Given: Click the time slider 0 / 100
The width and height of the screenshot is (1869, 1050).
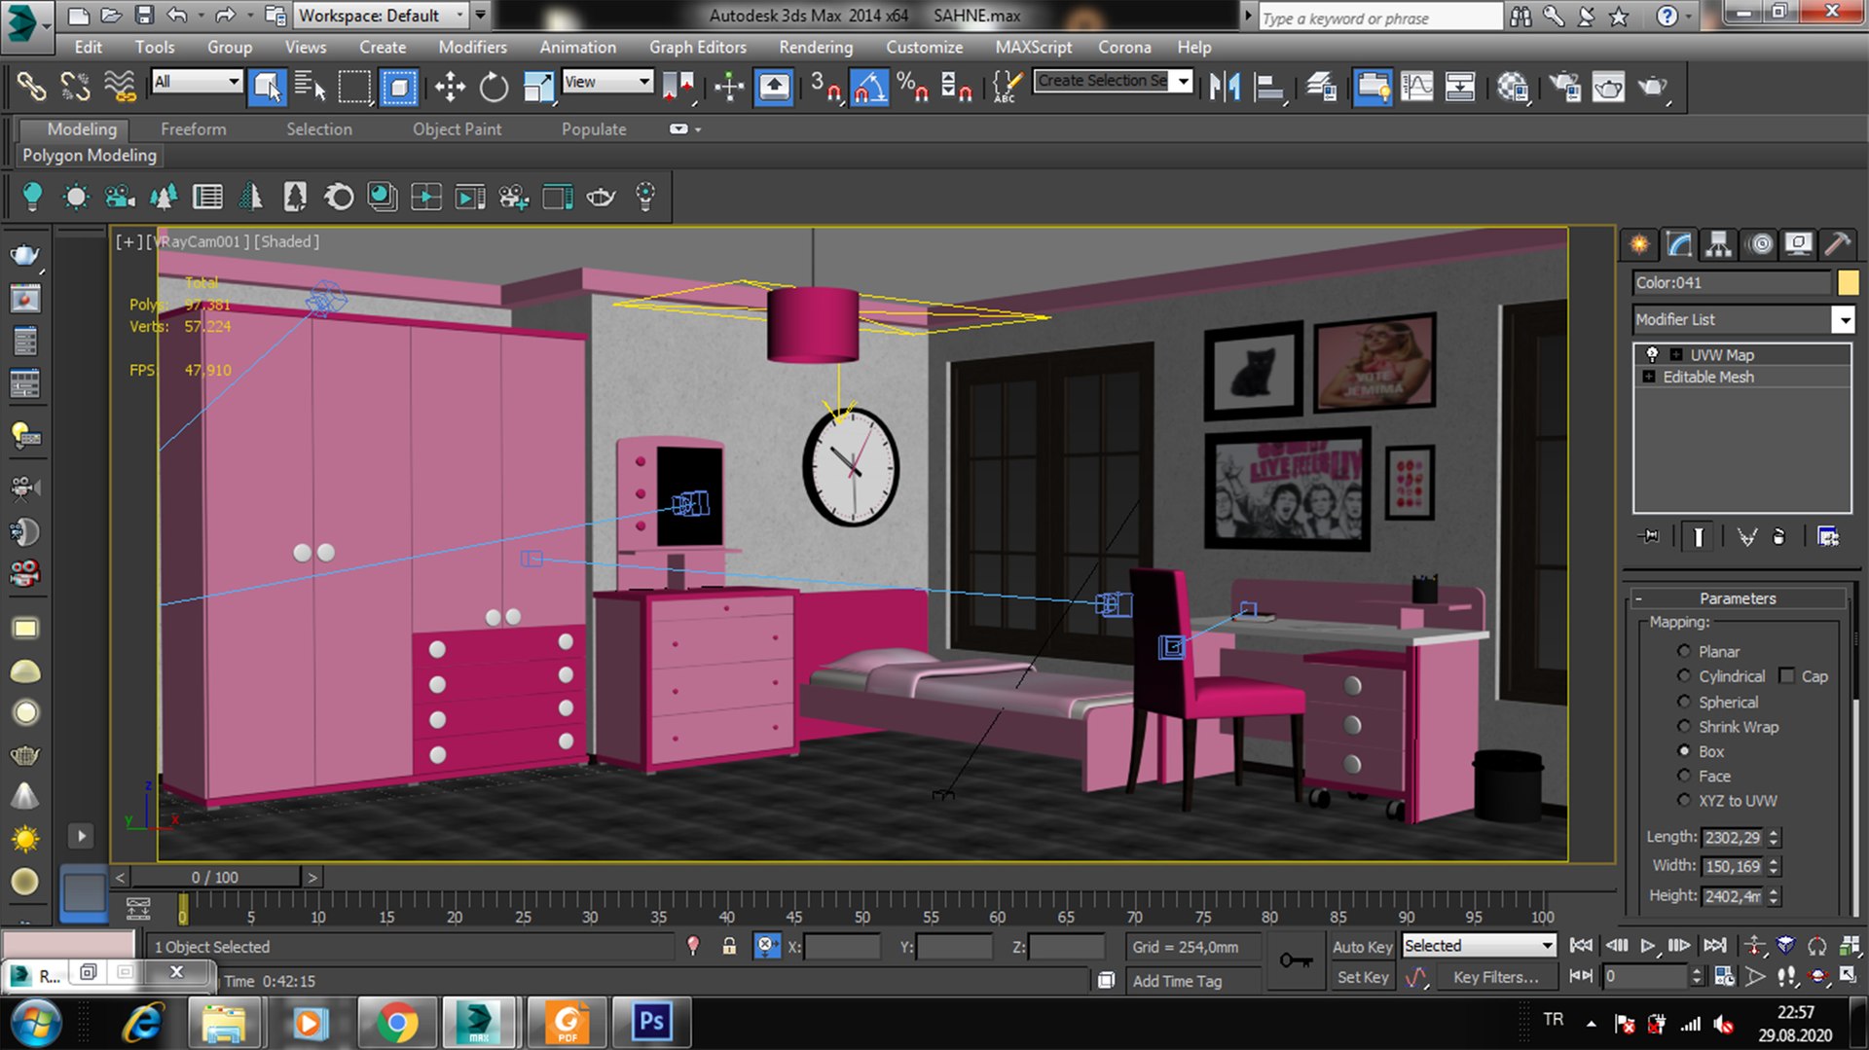Looking at the screenshot, I should click(x=214, y=877).
